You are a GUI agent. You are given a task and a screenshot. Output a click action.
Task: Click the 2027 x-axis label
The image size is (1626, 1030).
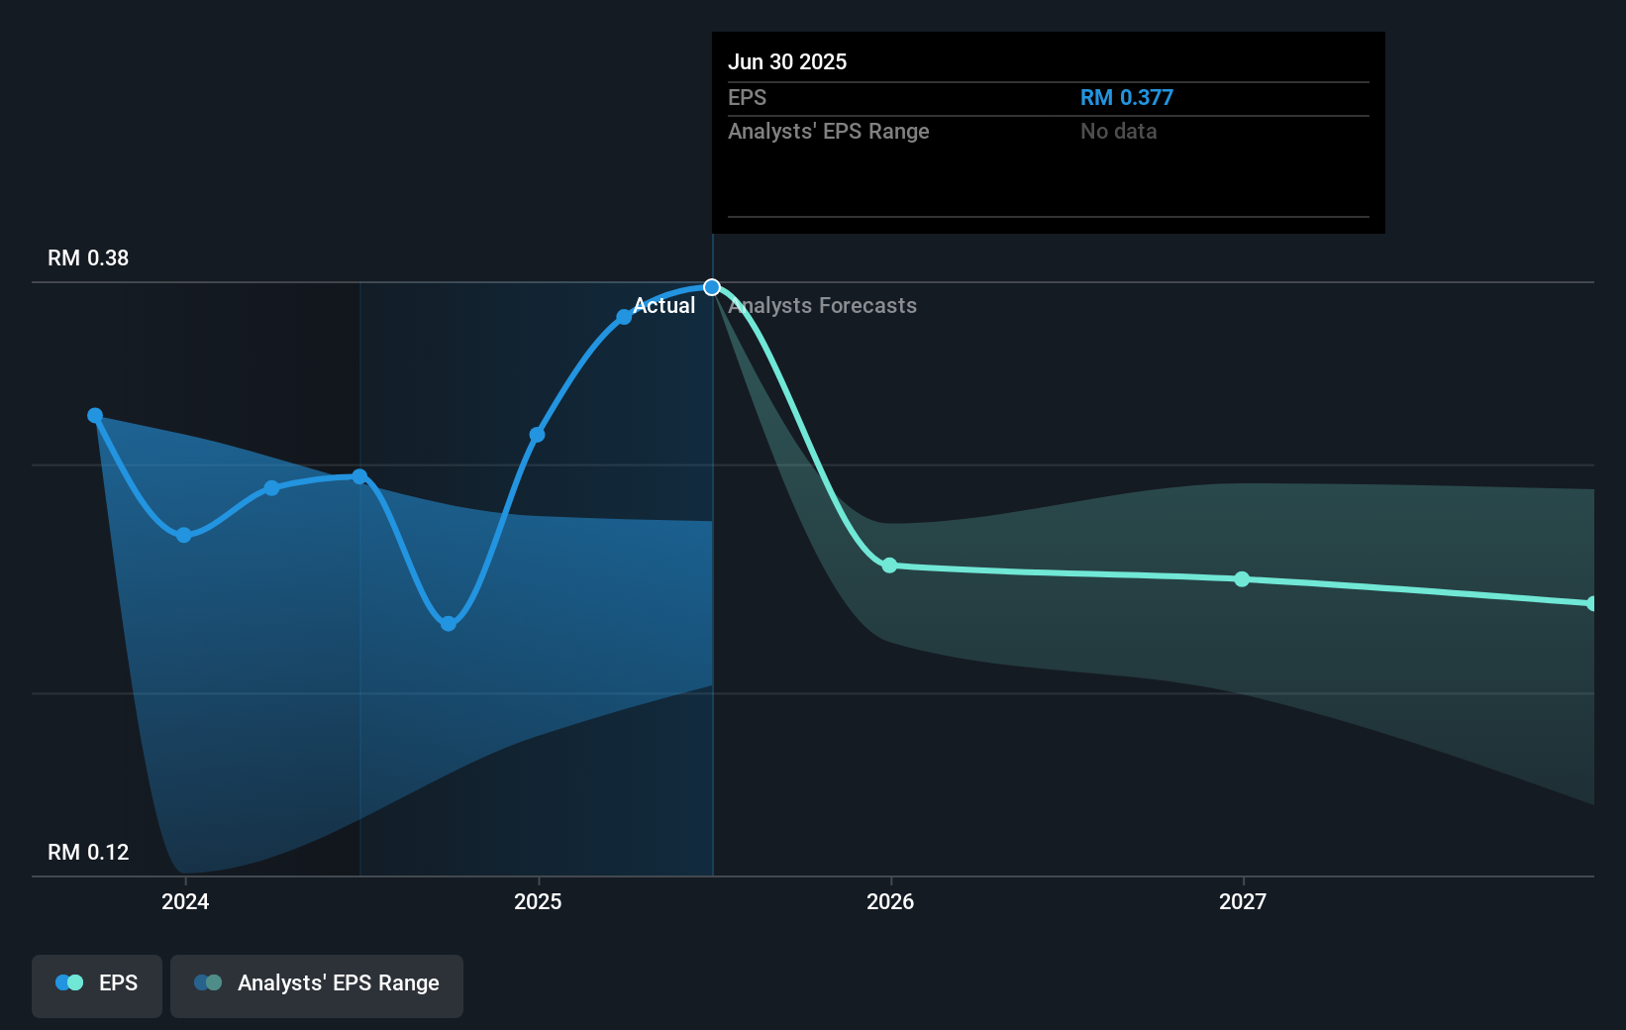[1243, 901]
